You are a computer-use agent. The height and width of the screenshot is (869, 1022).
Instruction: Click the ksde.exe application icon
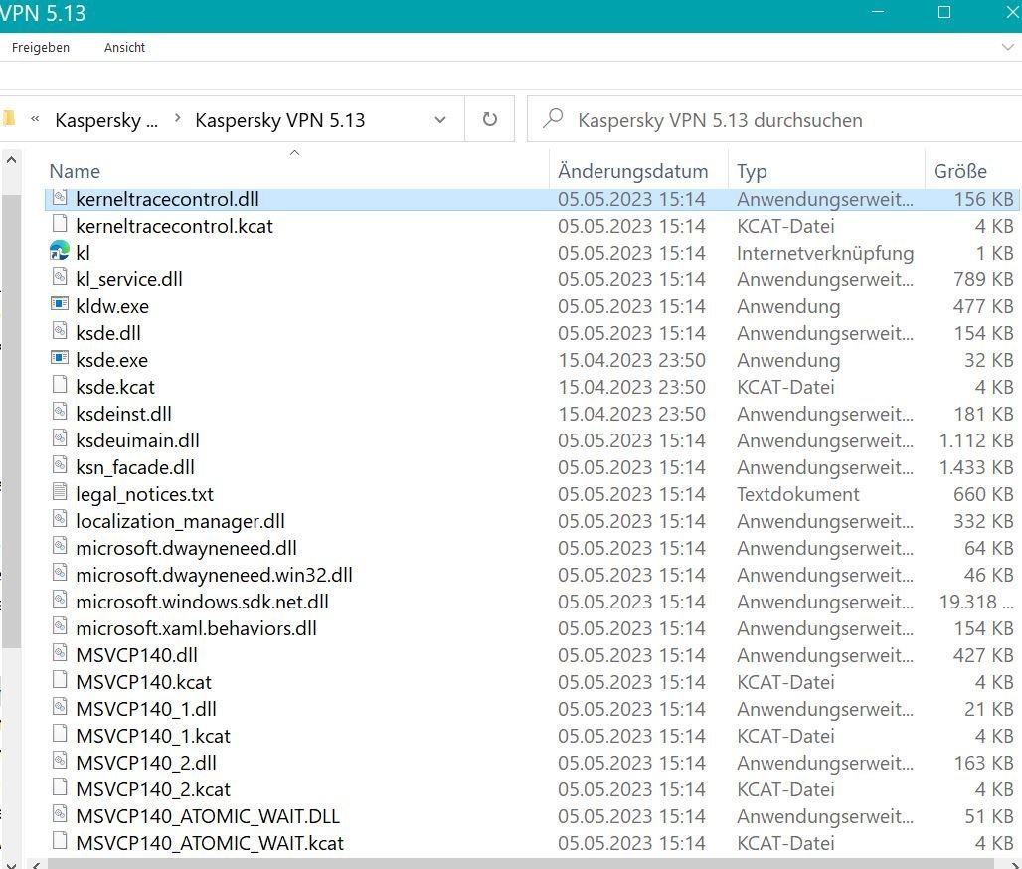(x=60, y=360)
